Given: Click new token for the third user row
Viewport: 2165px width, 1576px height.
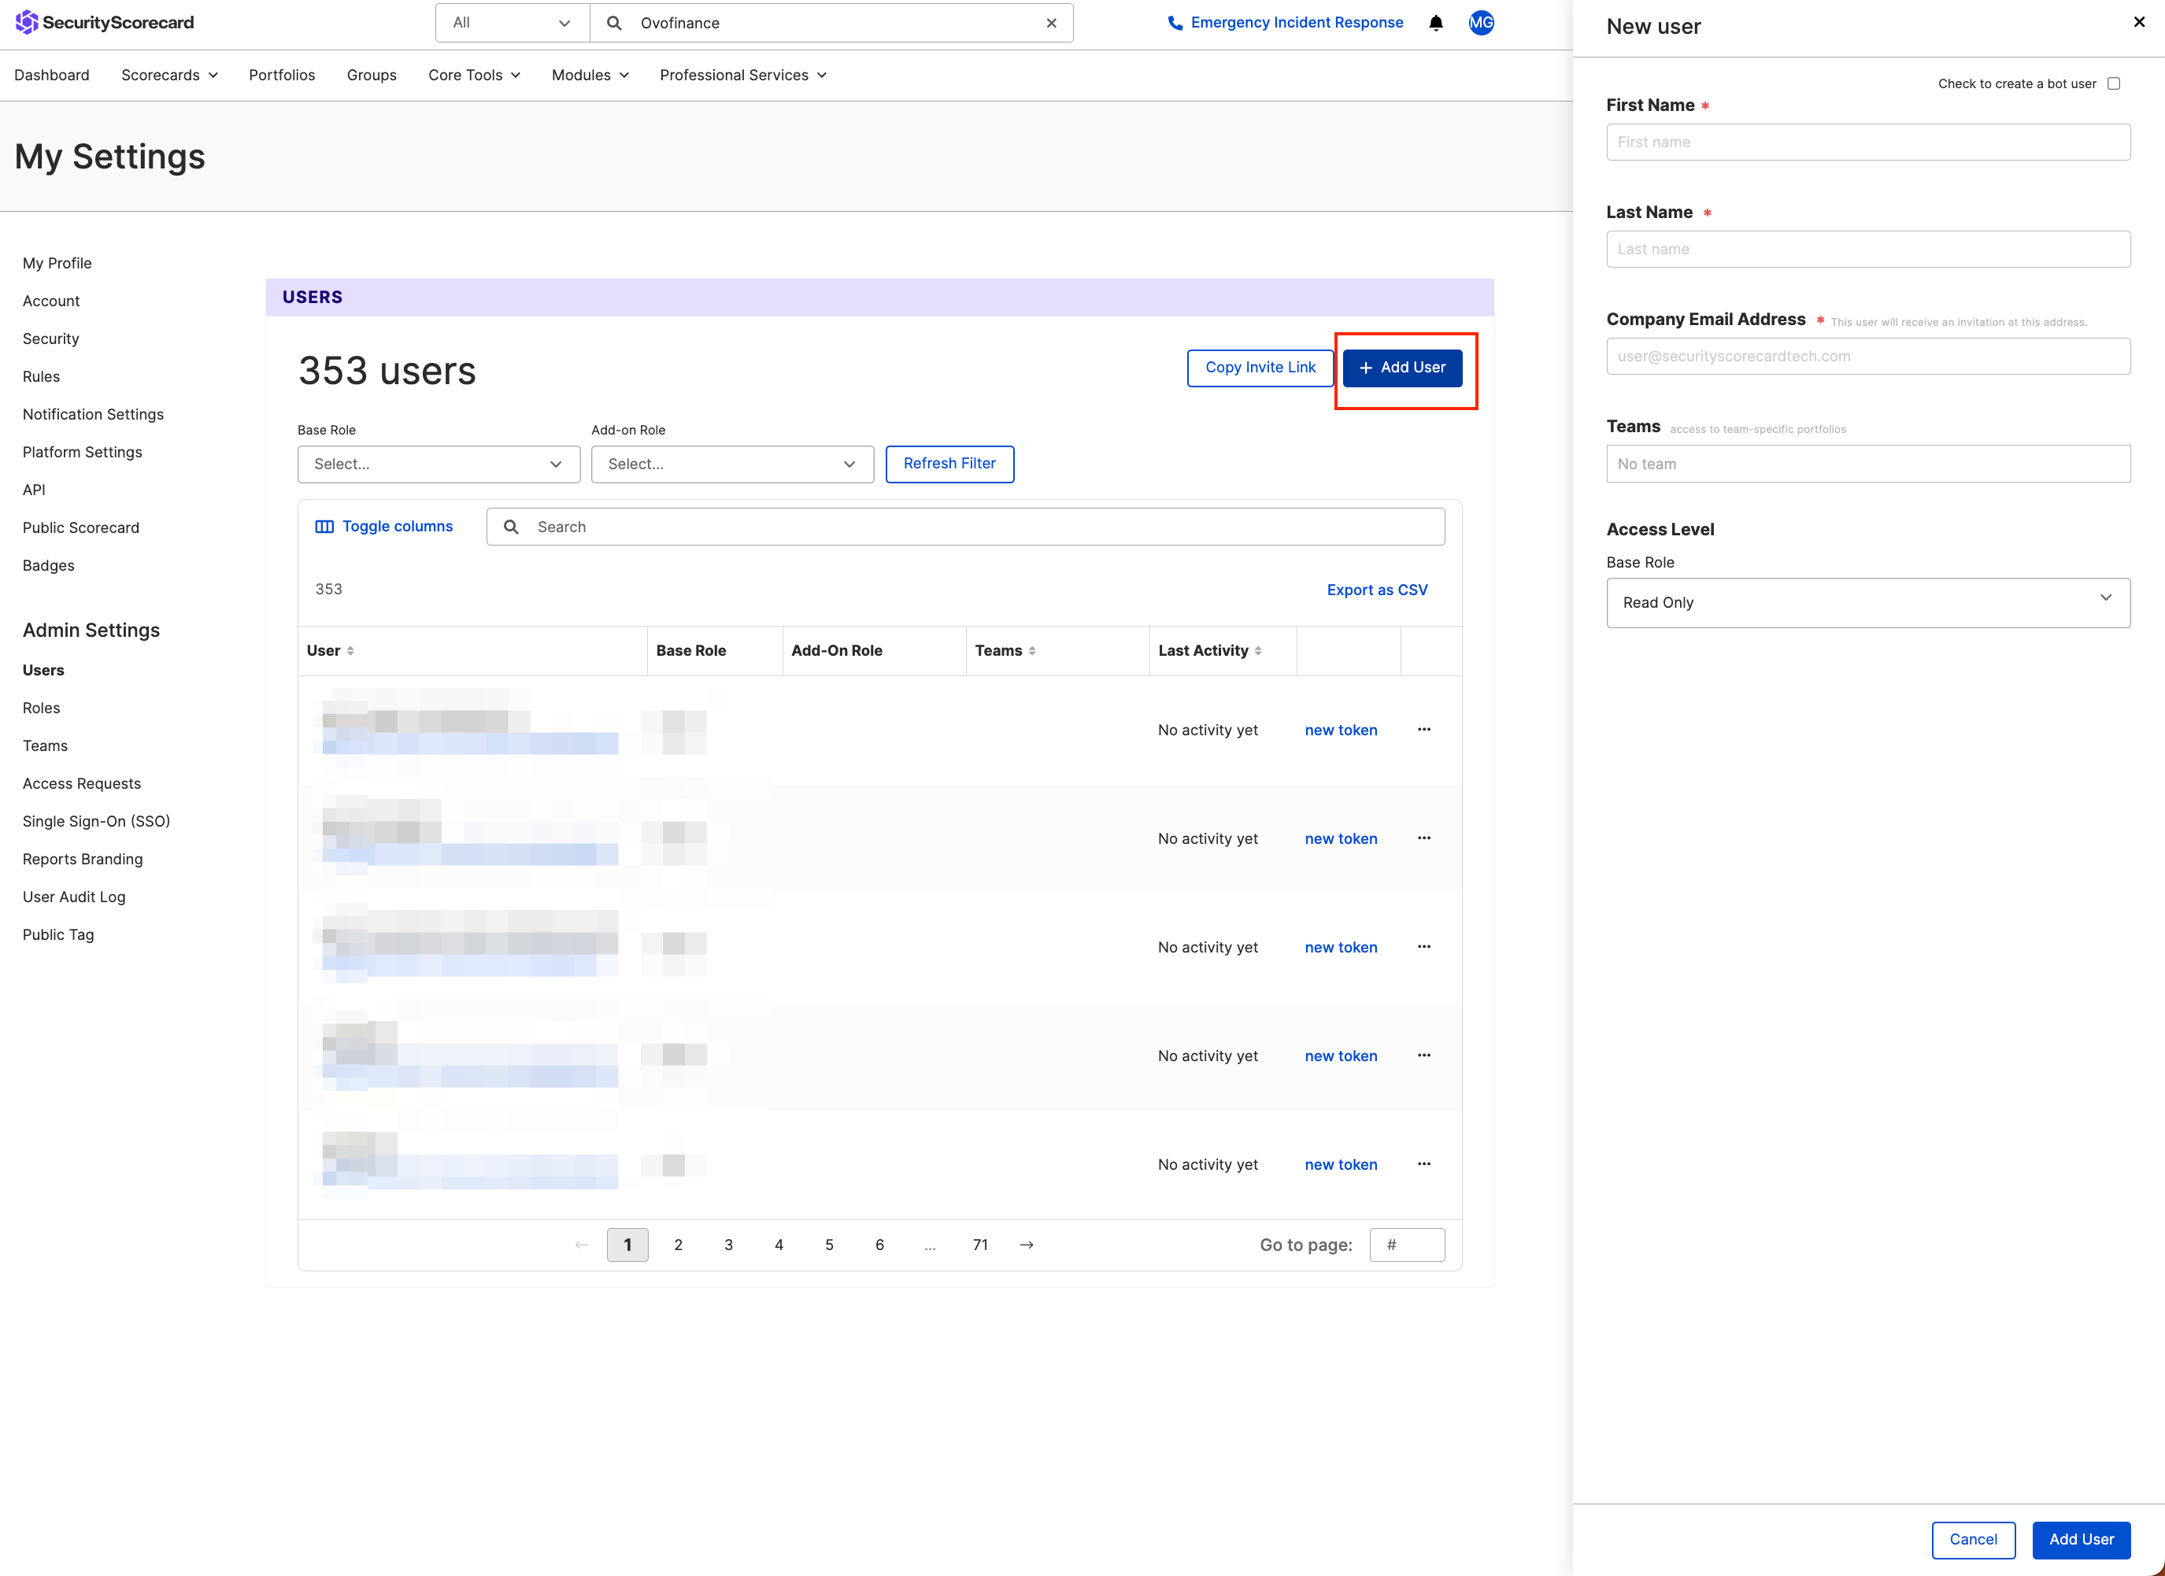Looking at the screenshot, I should (x=1342, y=948).
